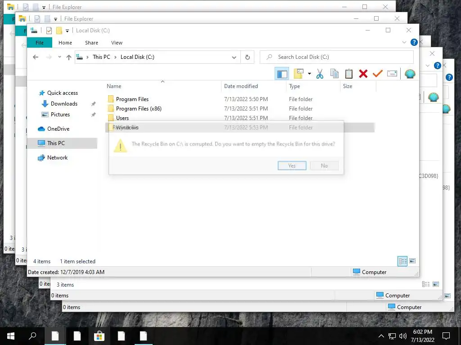Select Pictures in navigation pane
Screen dimensions: 461x345
(60, 115)
